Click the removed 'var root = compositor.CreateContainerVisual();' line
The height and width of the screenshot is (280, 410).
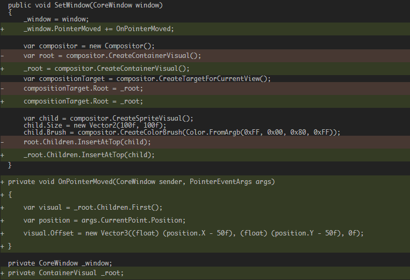(205, 56)
